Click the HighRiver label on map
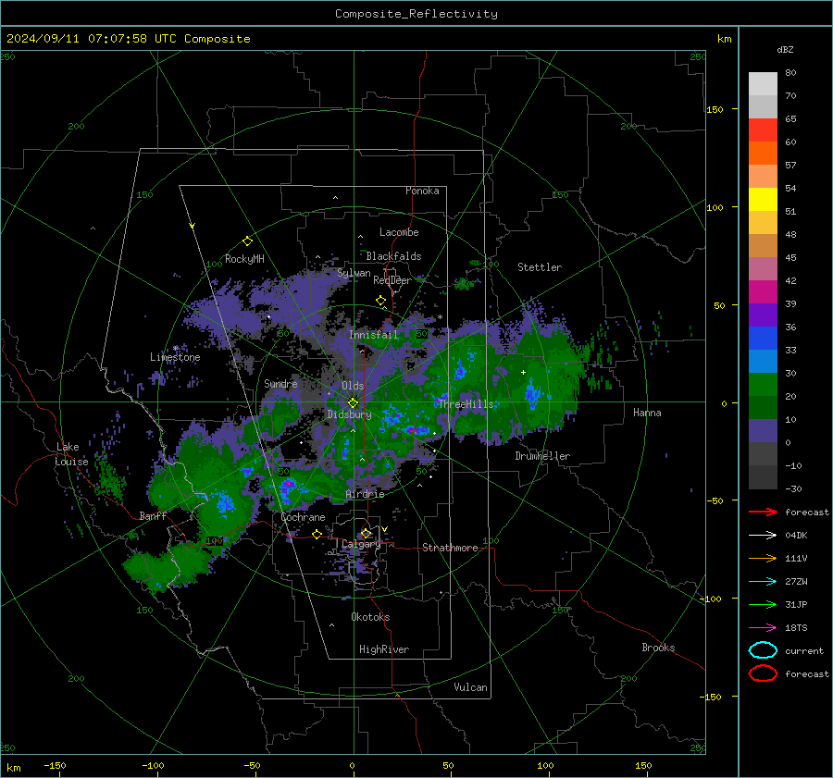This screenshot has height=778, width=833. click(384, 649)
